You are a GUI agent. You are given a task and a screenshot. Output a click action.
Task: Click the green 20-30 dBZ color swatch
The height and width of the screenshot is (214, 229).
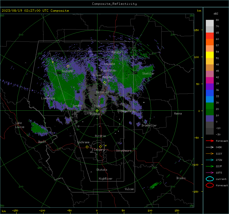coord(210,106)
